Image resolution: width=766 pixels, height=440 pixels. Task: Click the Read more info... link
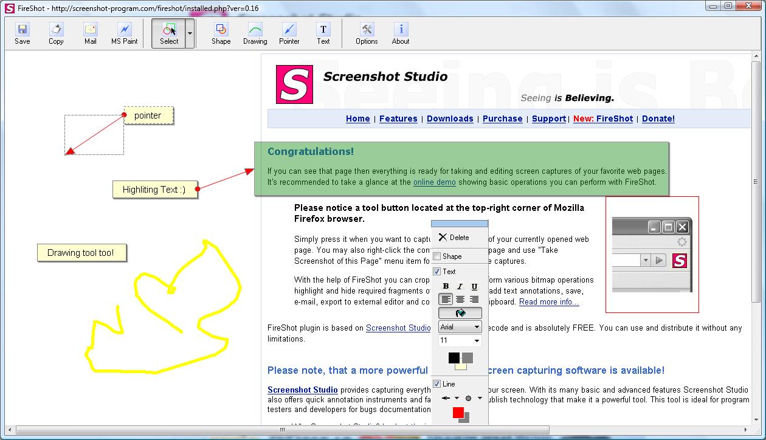pyautogui.click(x=549, y=302)
